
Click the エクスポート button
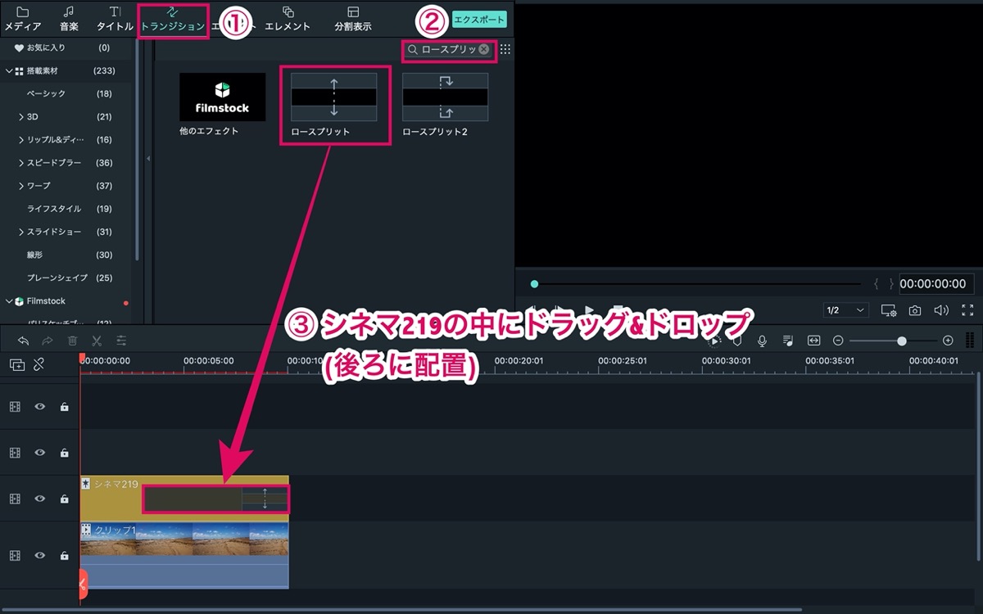click(479, 19)
